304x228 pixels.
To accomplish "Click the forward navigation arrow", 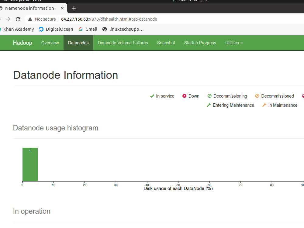I will tap(8, 19).
